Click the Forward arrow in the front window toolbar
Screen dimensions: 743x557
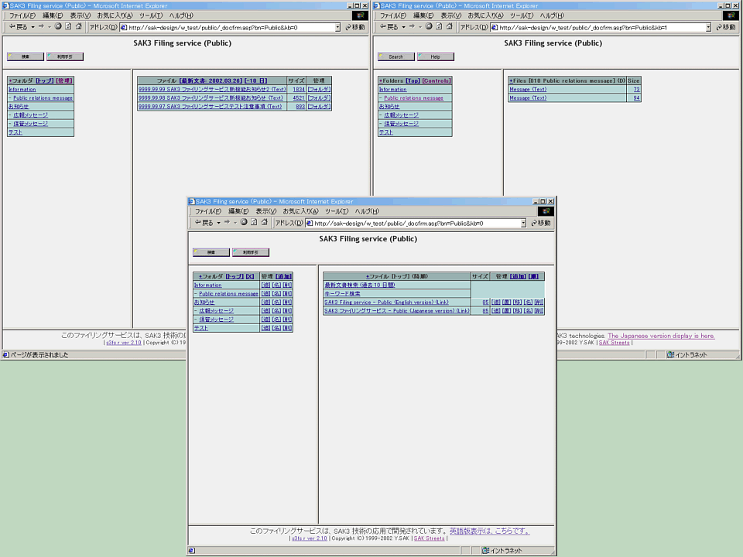pyautogui.click(x=227, y=222)
